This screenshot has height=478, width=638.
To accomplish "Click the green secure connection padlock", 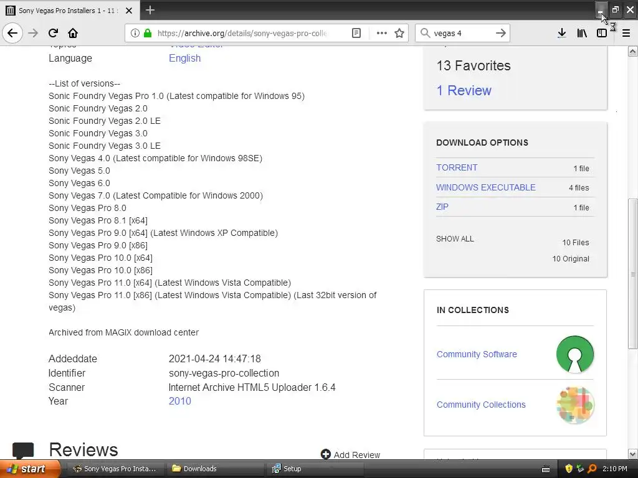I will [148, 33].
